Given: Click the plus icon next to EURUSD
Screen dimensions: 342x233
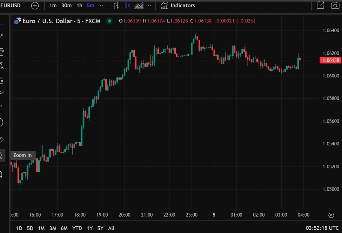Looking at the screenshot, I should tap(34, 5).
